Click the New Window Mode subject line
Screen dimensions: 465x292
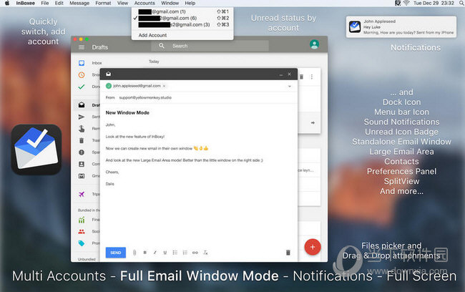pos(127,113)
